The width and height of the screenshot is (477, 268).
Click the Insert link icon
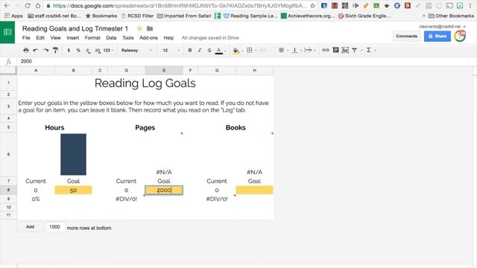tap(326, 50)
